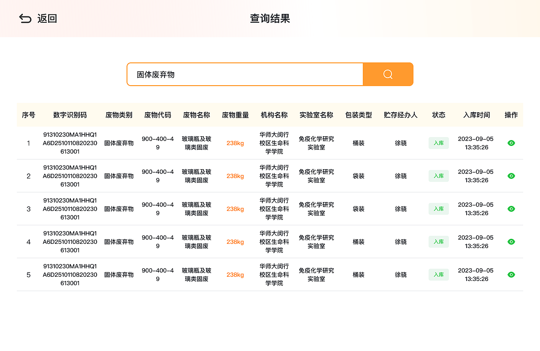Screen dimensions: 540x351
Task: Select the 入库 status indicator on row 5
Action: pos(438,275)
